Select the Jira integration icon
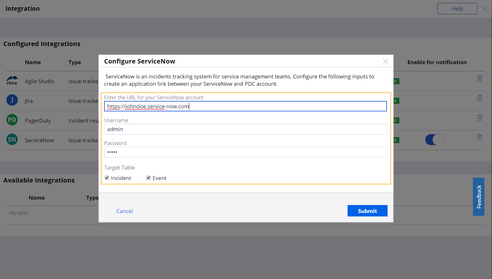The height and width of the screenshot is (279, 492). [12, 100]
